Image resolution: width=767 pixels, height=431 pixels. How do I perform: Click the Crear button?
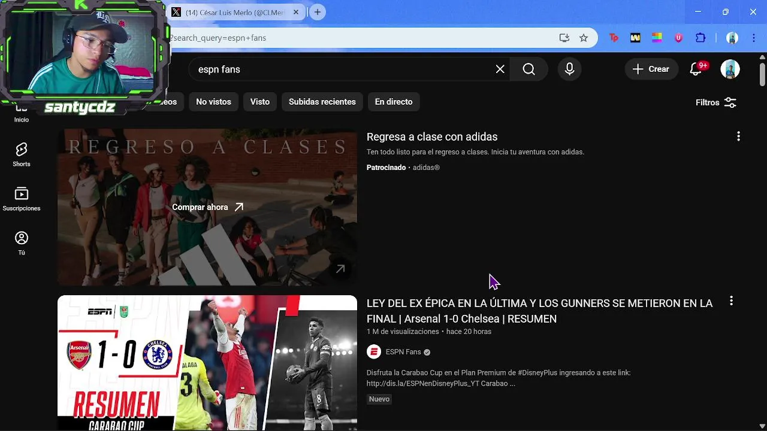651,69
